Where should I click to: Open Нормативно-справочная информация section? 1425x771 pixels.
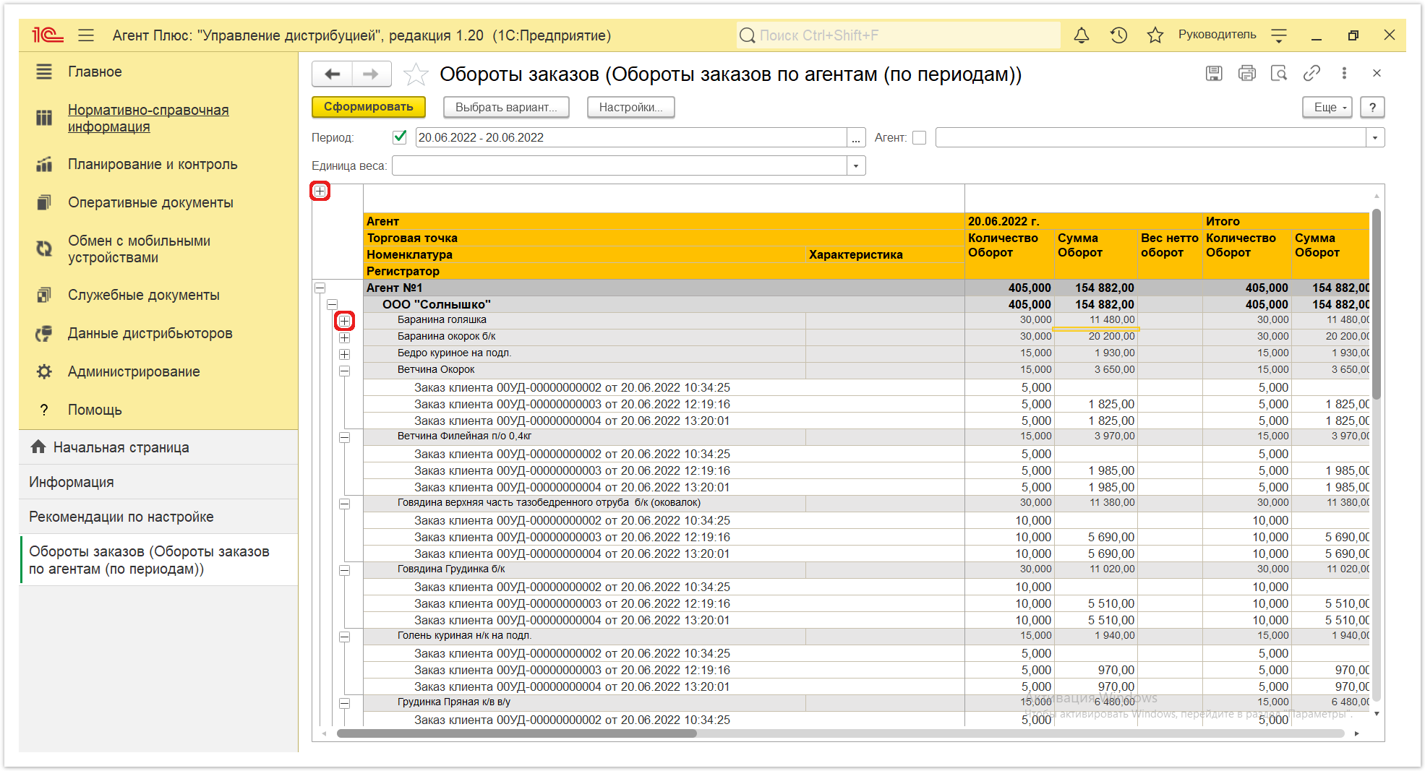148,118
